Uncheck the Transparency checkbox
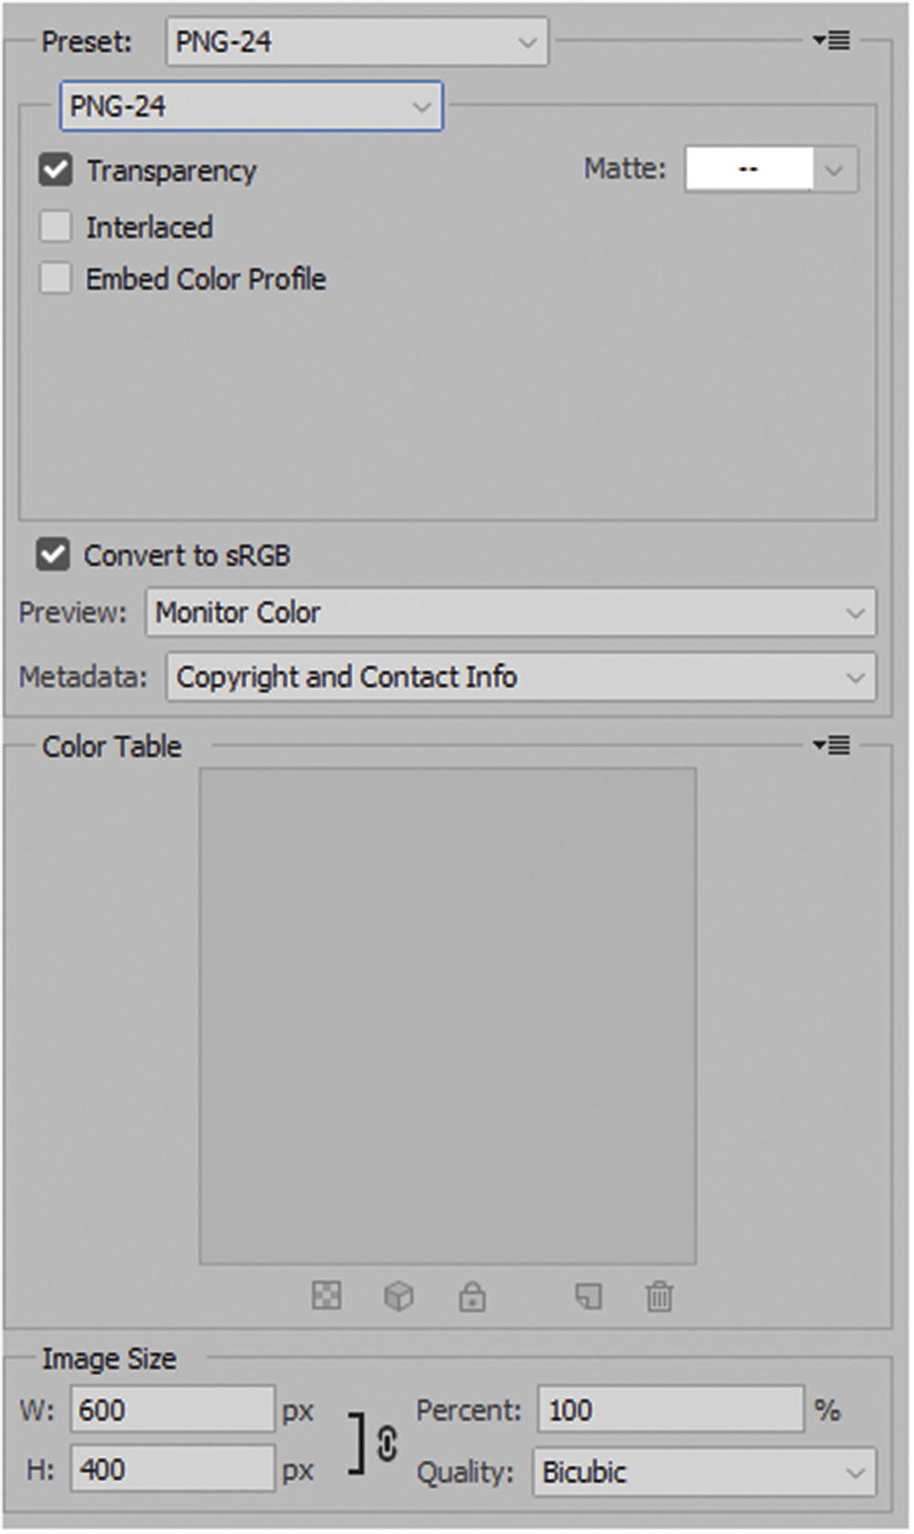 (x=56, y=170)
